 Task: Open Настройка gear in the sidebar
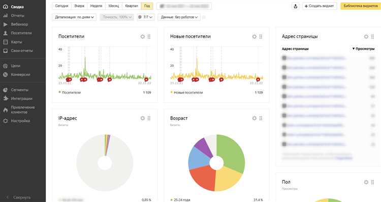(6, 121)
